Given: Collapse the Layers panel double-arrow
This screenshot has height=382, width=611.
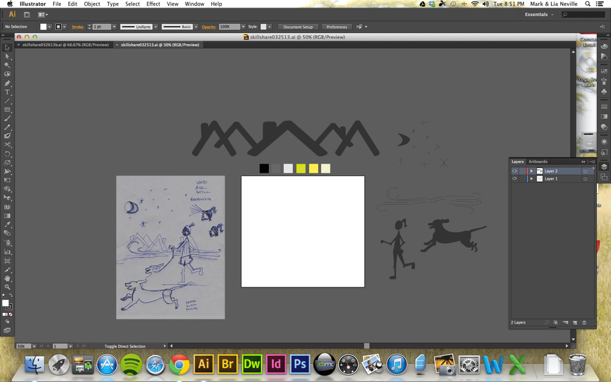Looking at the screenshot, I should click(584, 161).
